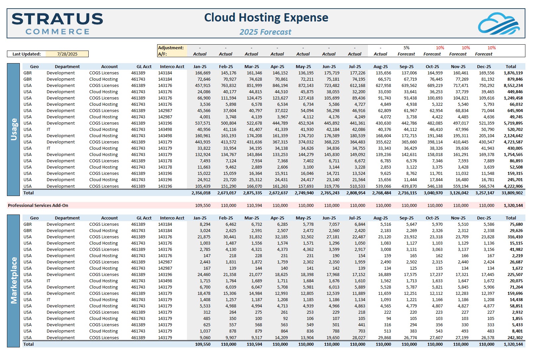Select the Last Updated label cell
This screenshot has height=353, width=533.
[26, 54]
